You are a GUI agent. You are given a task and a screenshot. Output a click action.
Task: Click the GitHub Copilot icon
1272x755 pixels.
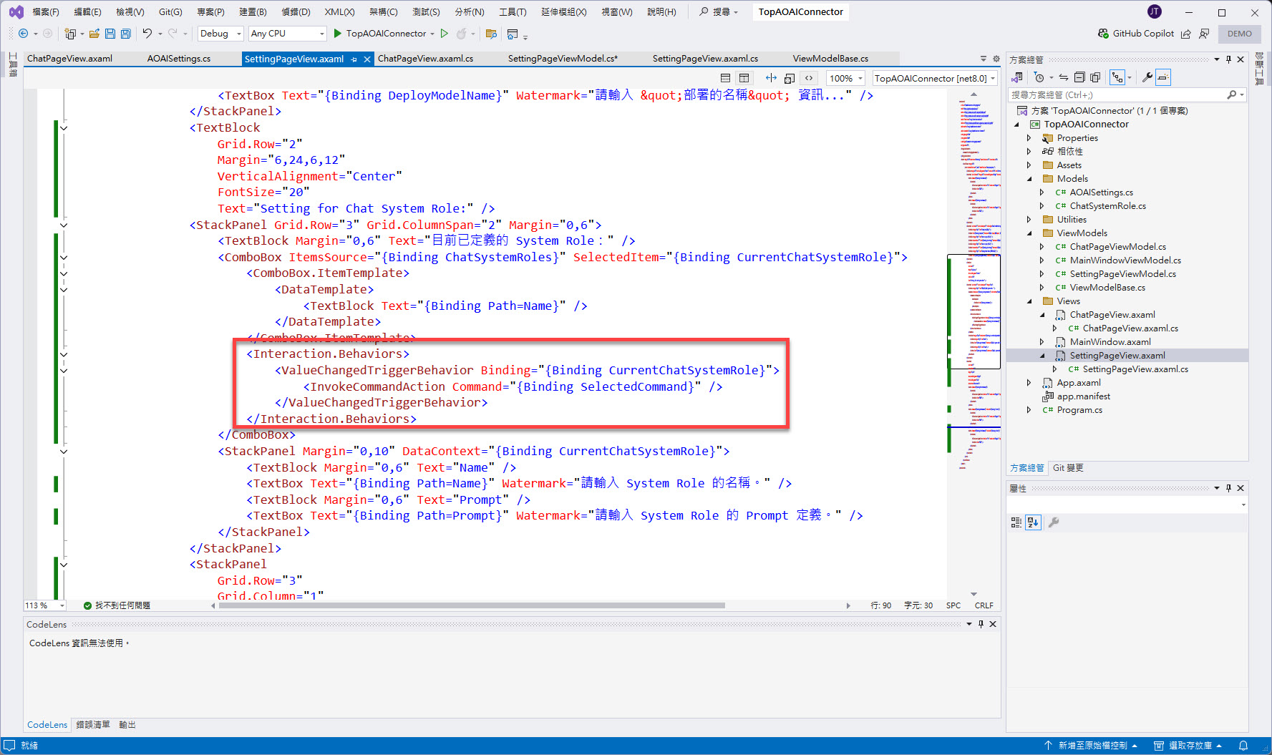(x=1103, y=34)
